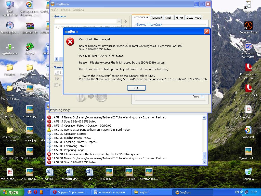Open Архивы folder icon
Image resolution: width=261 pixels, height=196 pixels.
(x=10, y=112)
